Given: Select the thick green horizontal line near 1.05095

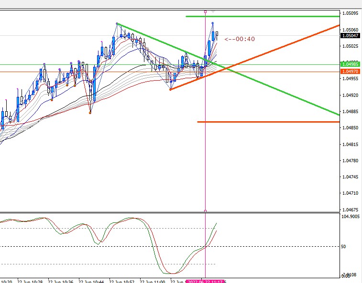Looking at the screenshot, I should point(263,16).
